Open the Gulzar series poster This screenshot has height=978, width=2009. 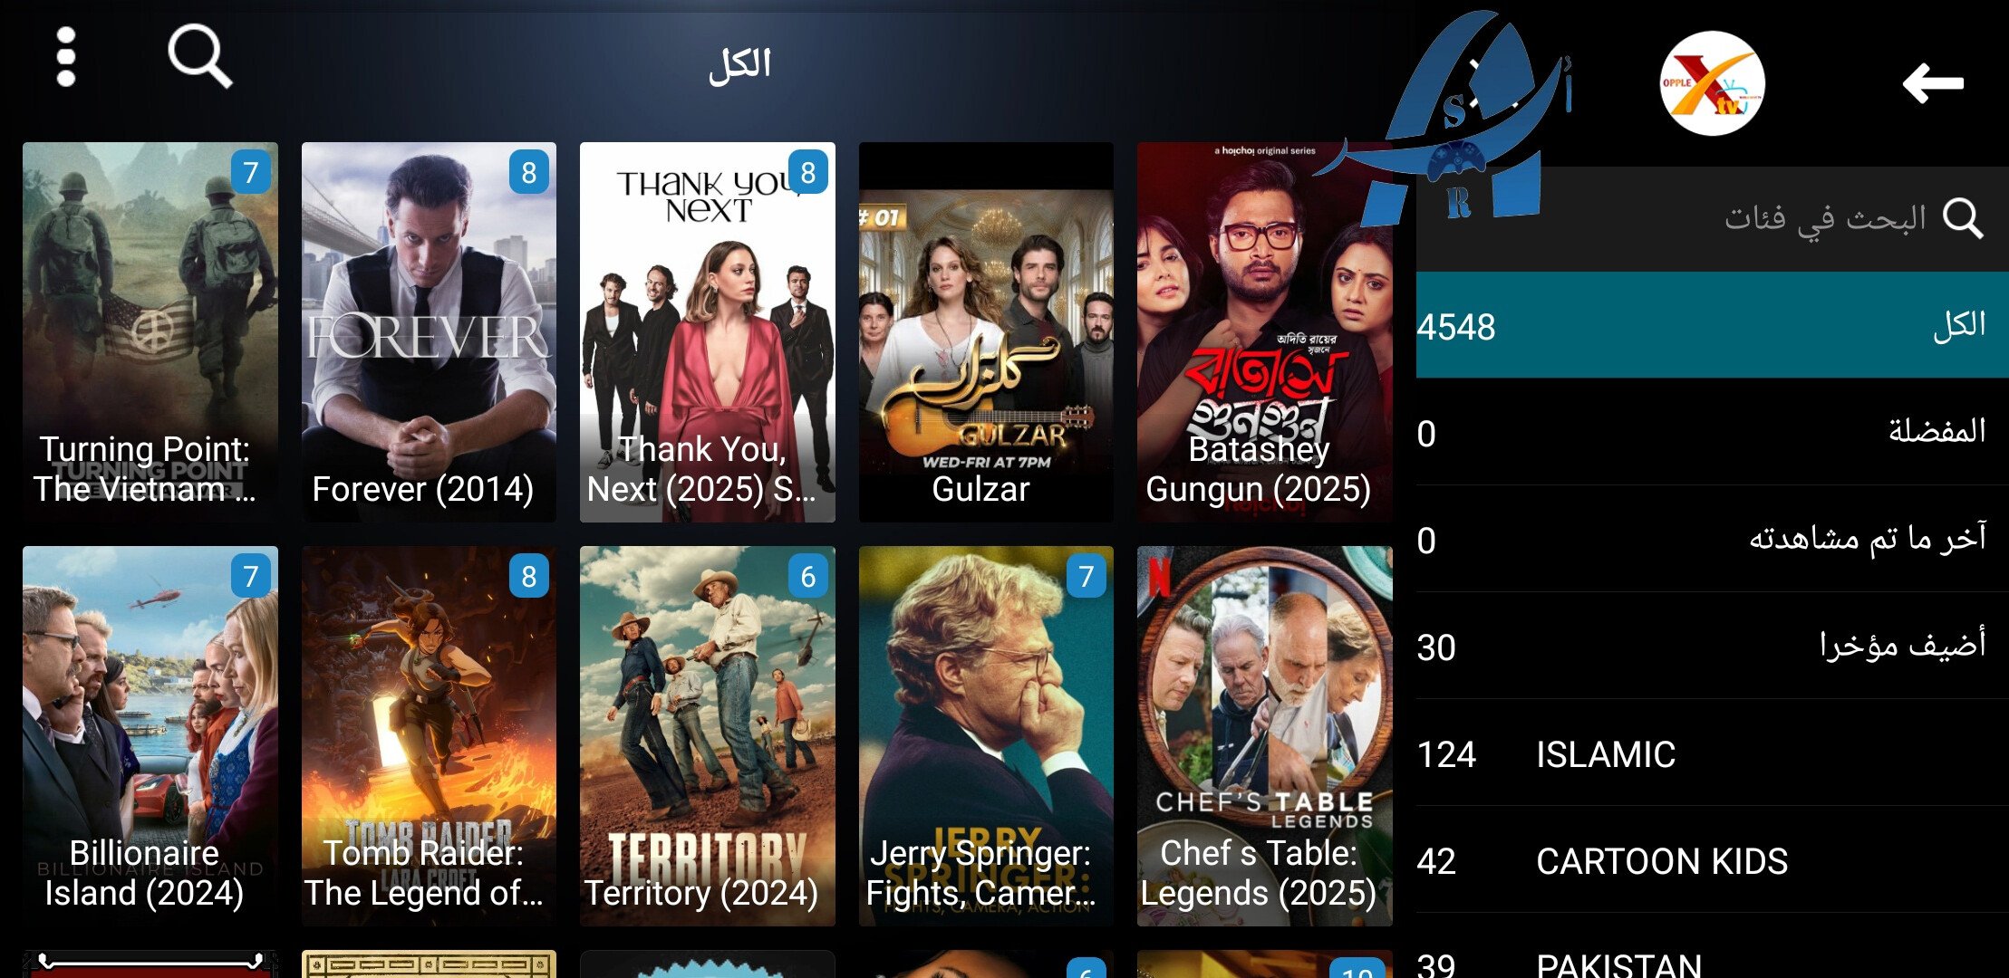pos(986,331)
